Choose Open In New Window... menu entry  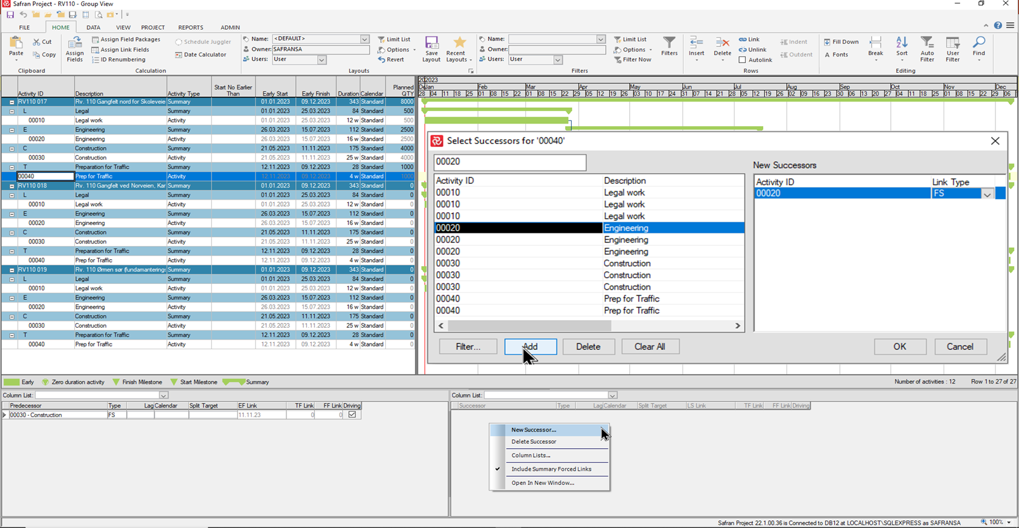point(549,483)
